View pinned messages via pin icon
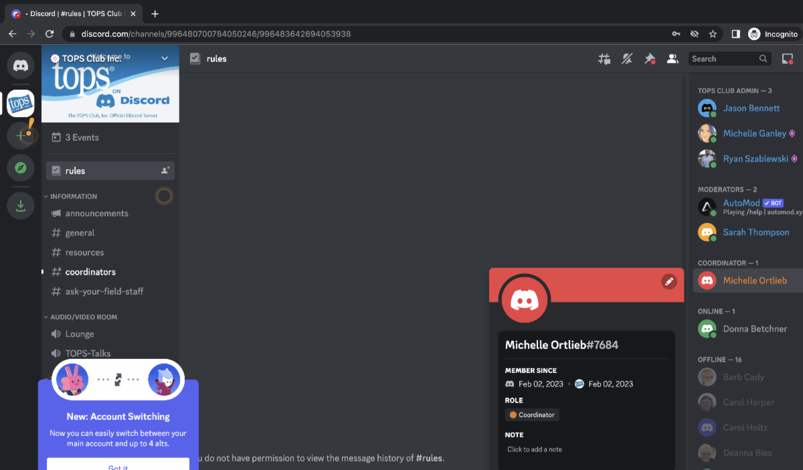Image resolution: width=803 pixels, height=470 pixels. [650, 58]
